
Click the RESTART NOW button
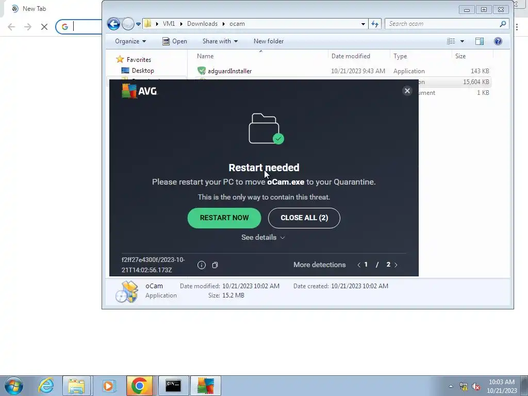[224, 218]
